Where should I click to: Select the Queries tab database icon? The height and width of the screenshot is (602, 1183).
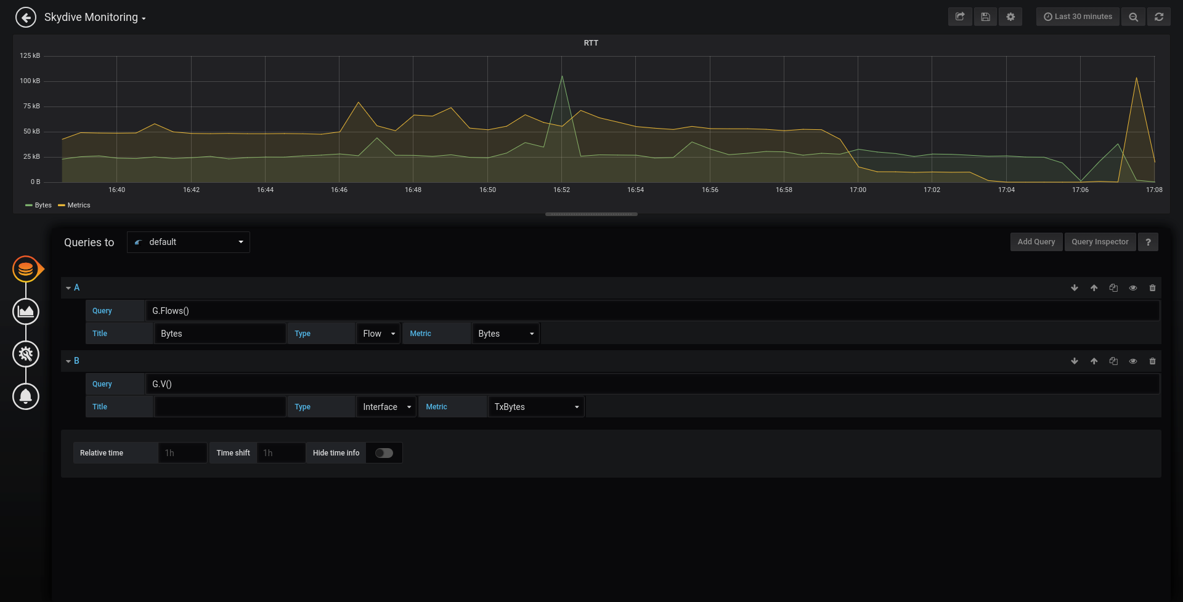[x=26, y=269]
